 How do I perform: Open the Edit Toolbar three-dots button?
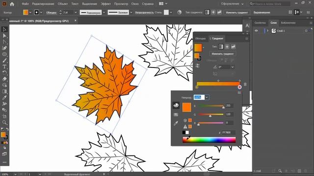pos(4,162)
